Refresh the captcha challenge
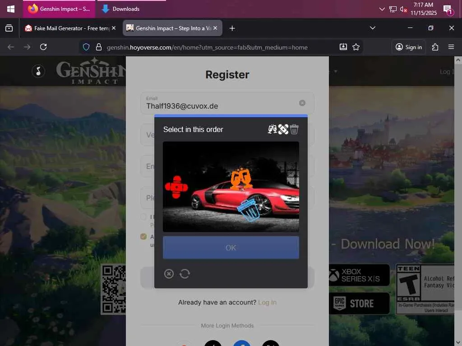 [x=185, y=274]
